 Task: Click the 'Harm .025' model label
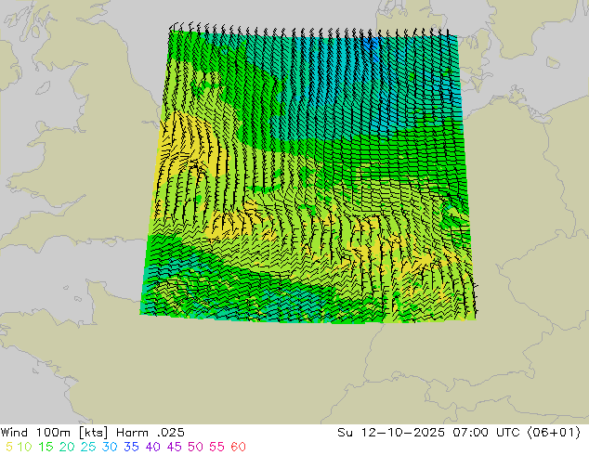pos(151,433)
